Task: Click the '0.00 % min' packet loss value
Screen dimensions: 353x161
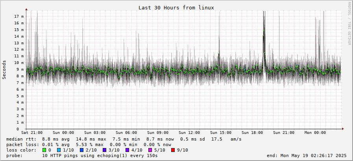Action: click(x=124, y=145)
